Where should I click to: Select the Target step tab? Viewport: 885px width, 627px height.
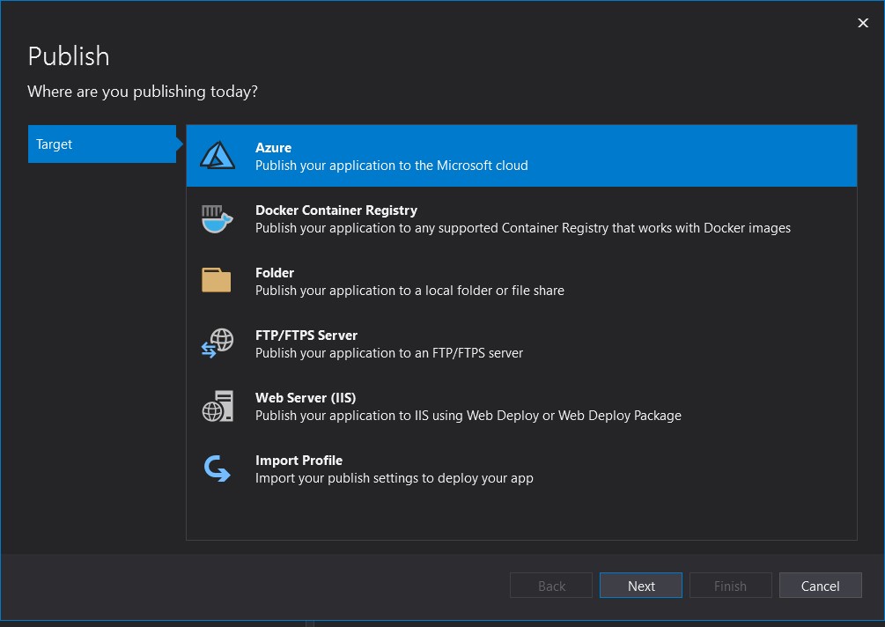[102, 144]
